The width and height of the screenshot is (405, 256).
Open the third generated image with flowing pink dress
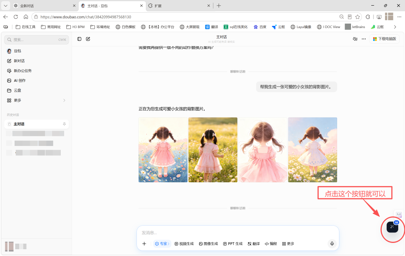pyautogui.click(x=262, y=150)
